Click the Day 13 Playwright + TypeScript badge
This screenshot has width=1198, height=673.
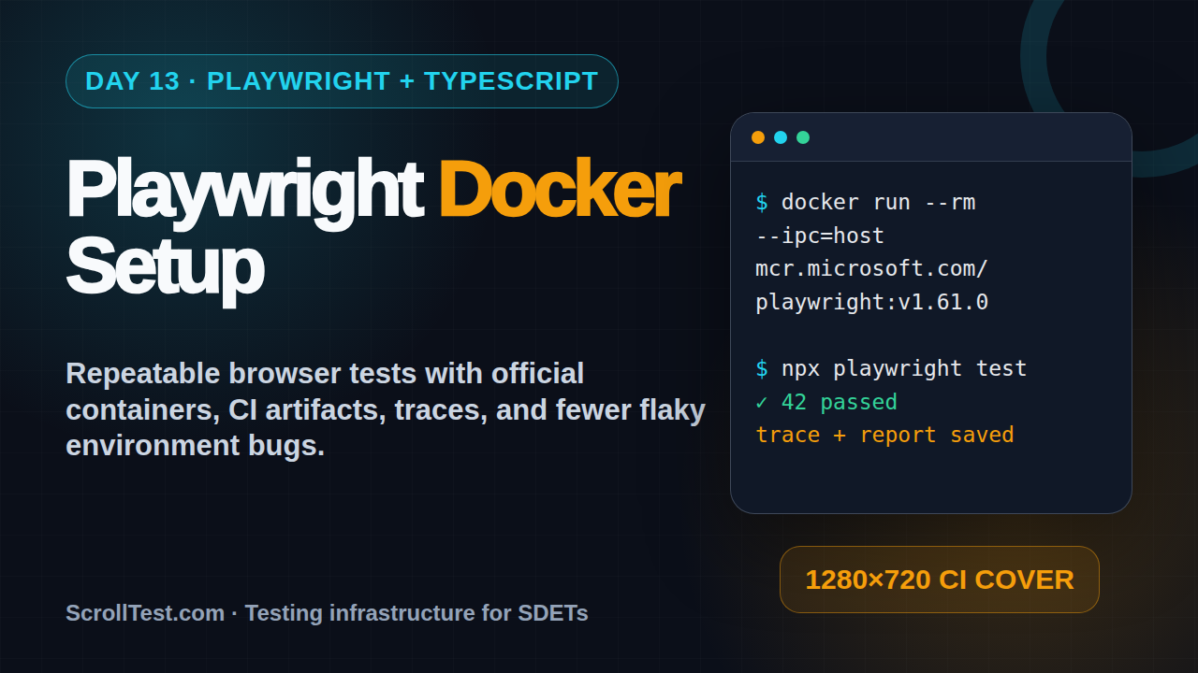(342, 81)
